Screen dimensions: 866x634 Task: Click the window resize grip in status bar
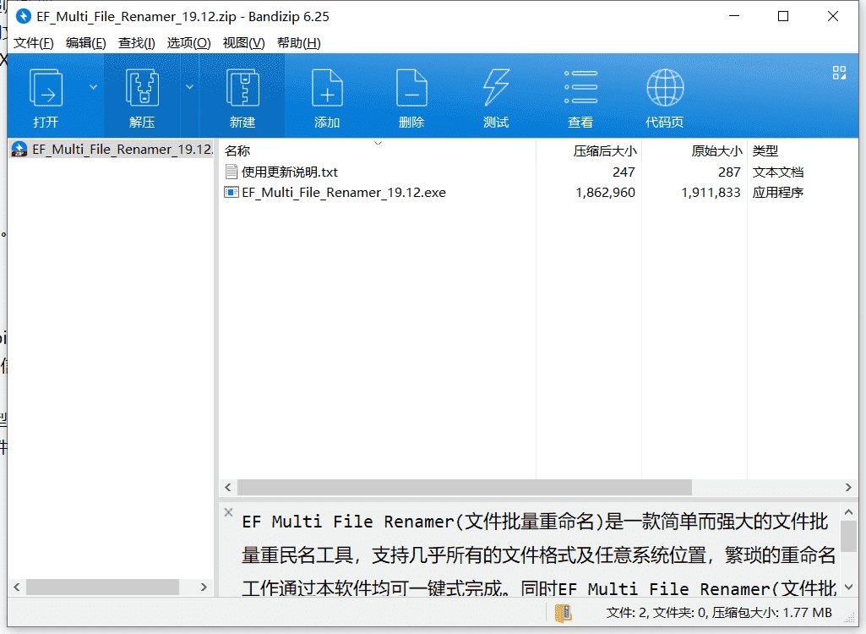851,619
